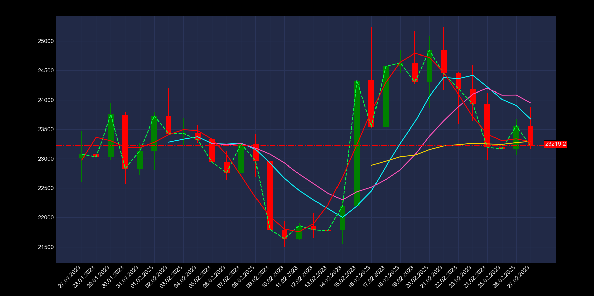Screen dimensions: 594x296
Task: Click the 17.02.2023 date label
Action: pyautogui.click(x=373, y=277)
